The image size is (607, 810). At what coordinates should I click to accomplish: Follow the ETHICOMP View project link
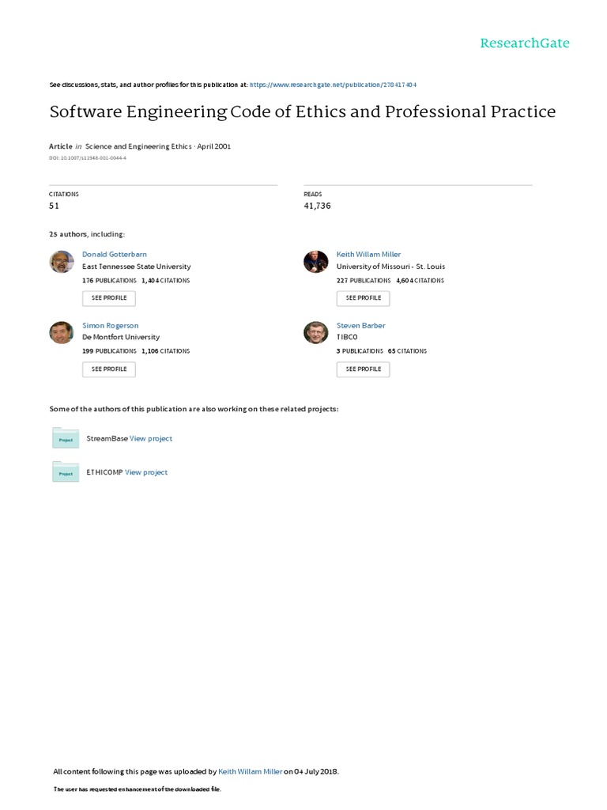click(x=146, y=472)
